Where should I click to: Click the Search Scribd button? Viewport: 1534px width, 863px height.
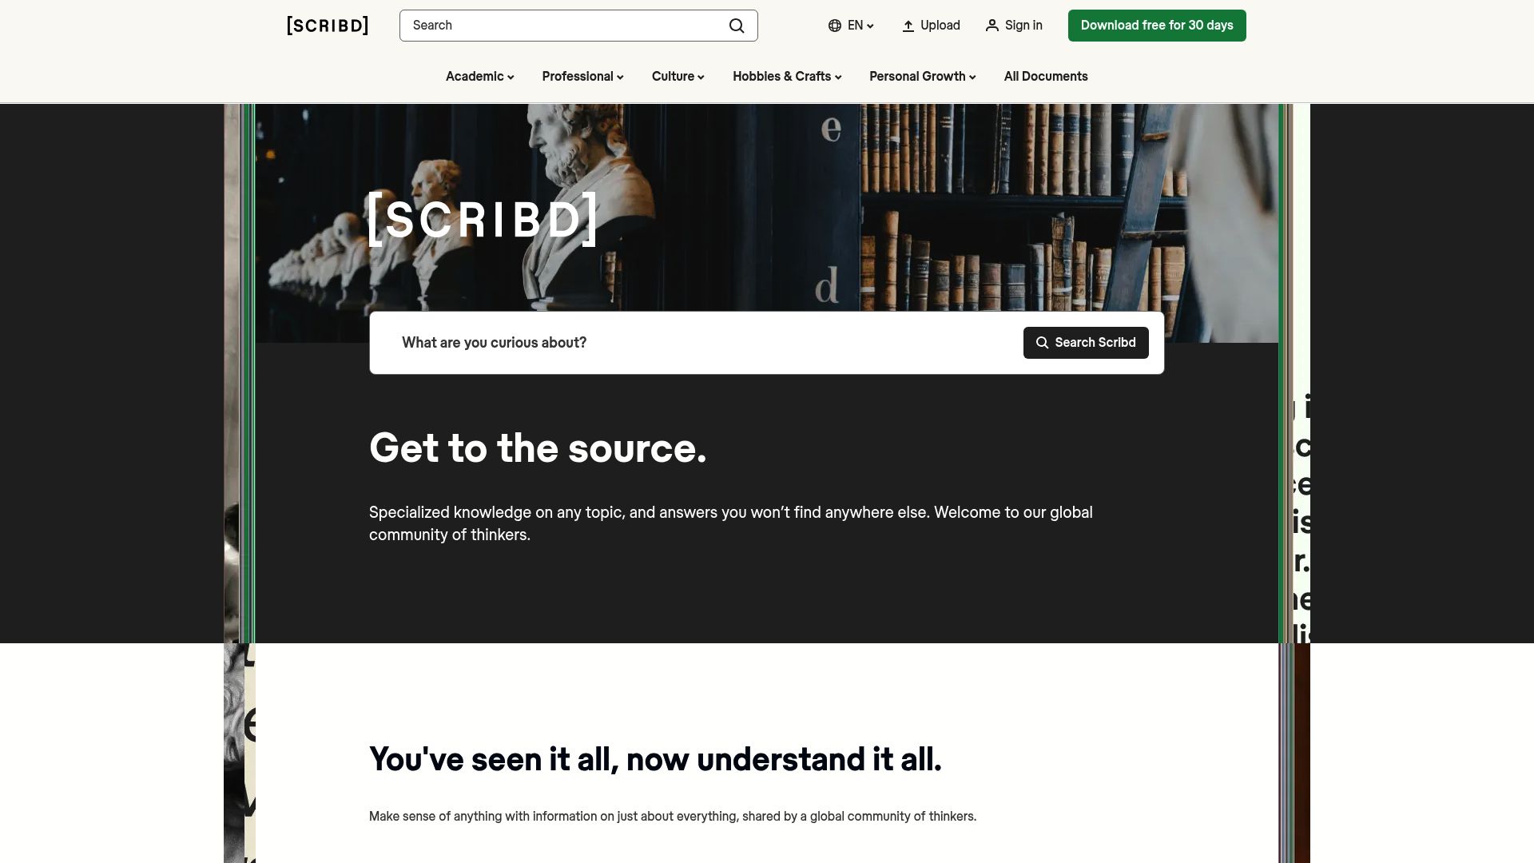pyautogui.click(x=1086, y=342)
